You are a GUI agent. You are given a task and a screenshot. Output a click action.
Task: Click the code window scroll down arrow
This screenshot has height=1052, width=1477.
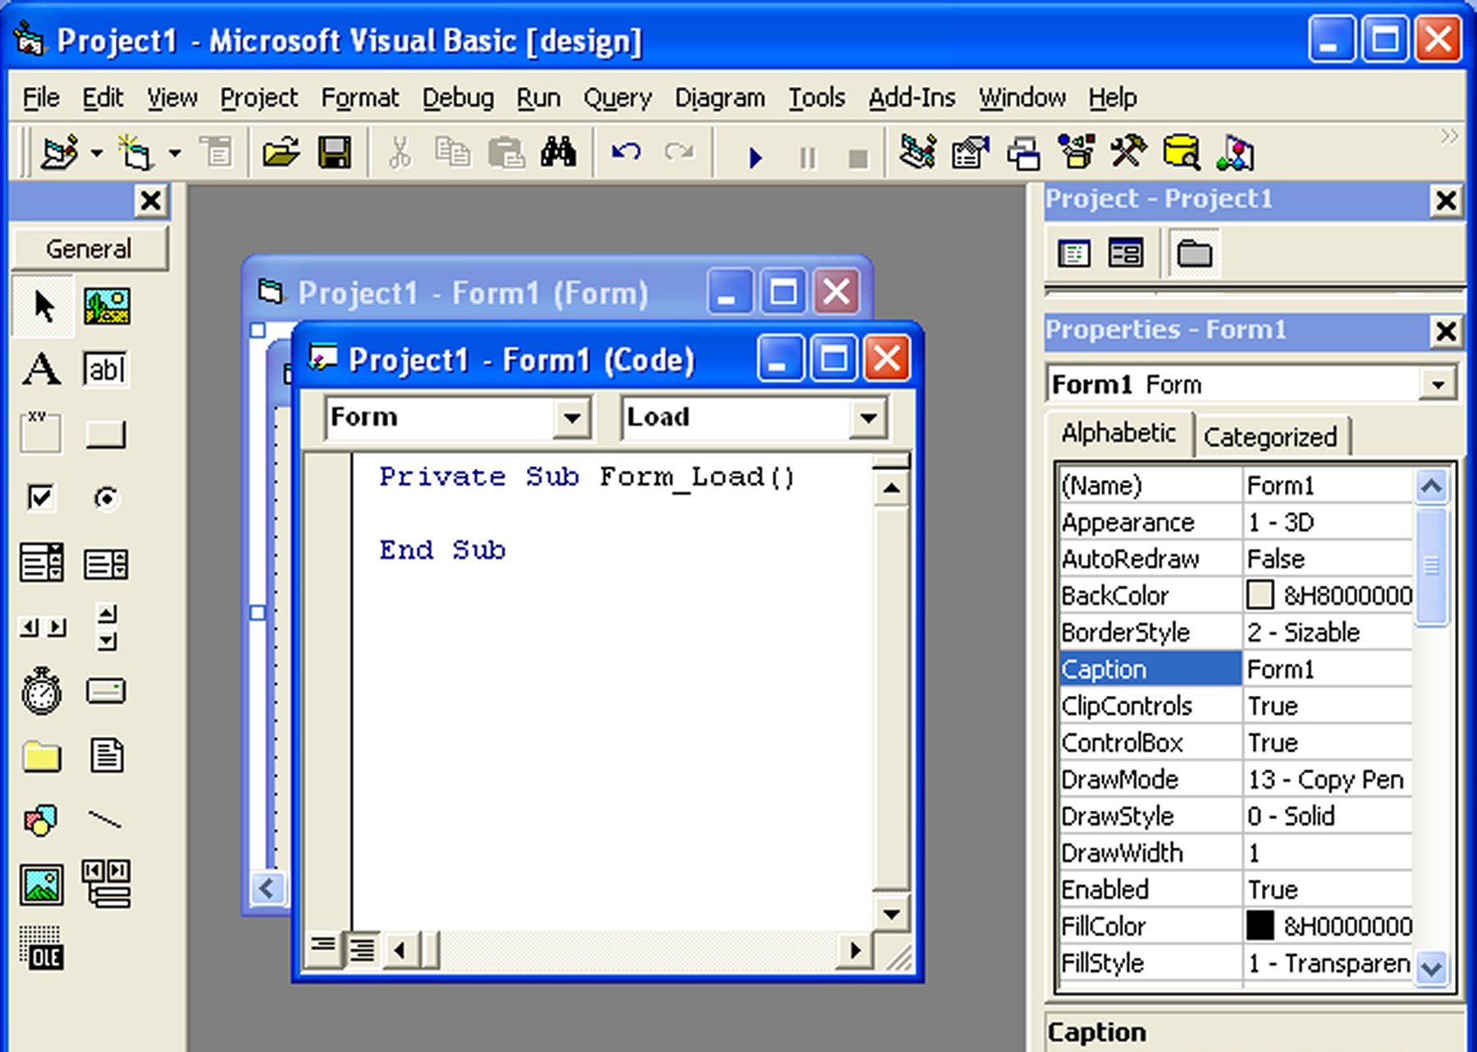tap(891, 913)
